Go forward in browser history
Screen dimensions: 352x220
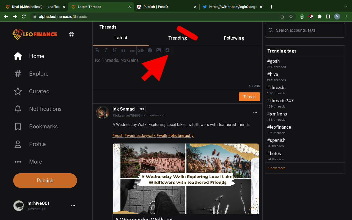(x=15, y=16)
